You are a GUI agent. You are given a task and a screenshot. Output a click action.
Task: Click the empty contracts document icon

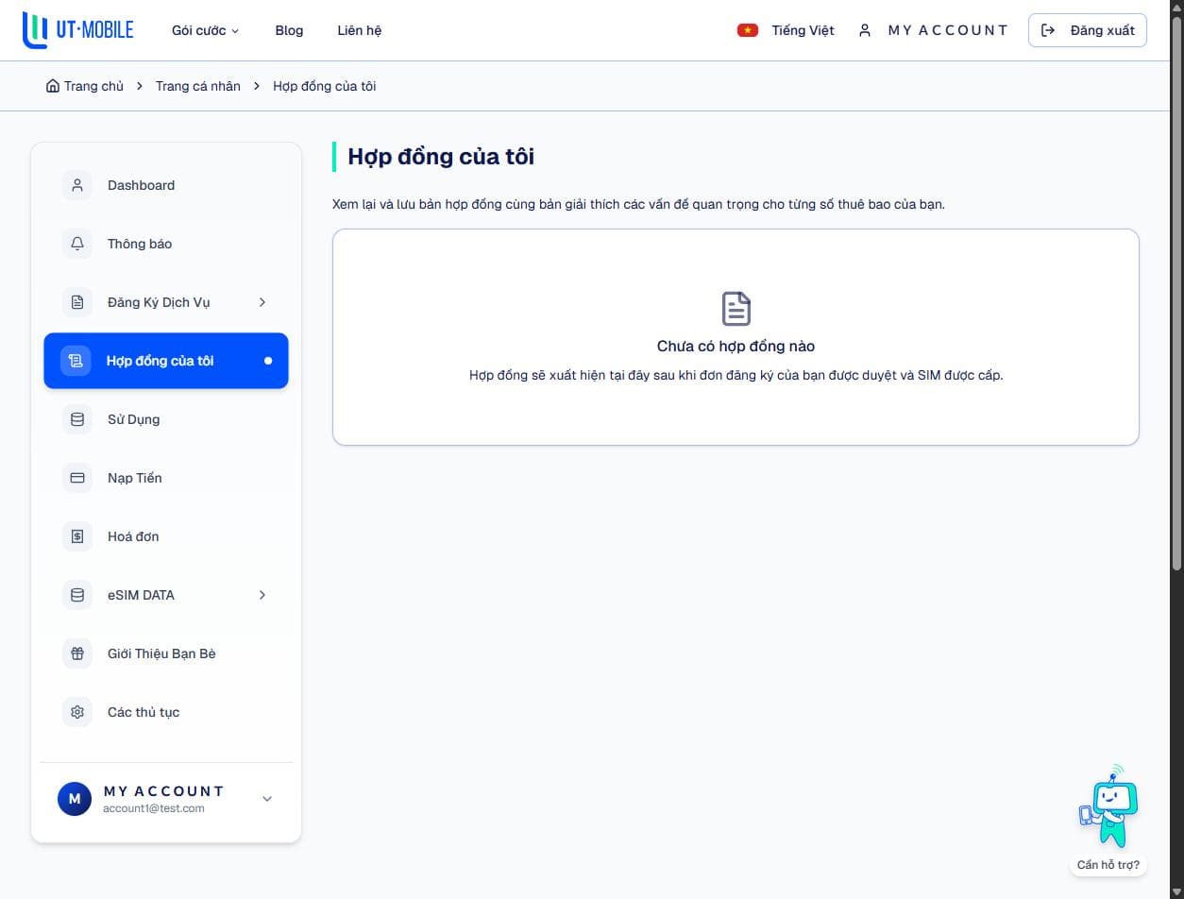736,309
